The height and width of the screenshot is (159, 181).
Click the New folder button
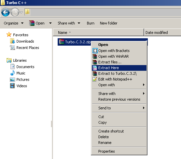109,23
